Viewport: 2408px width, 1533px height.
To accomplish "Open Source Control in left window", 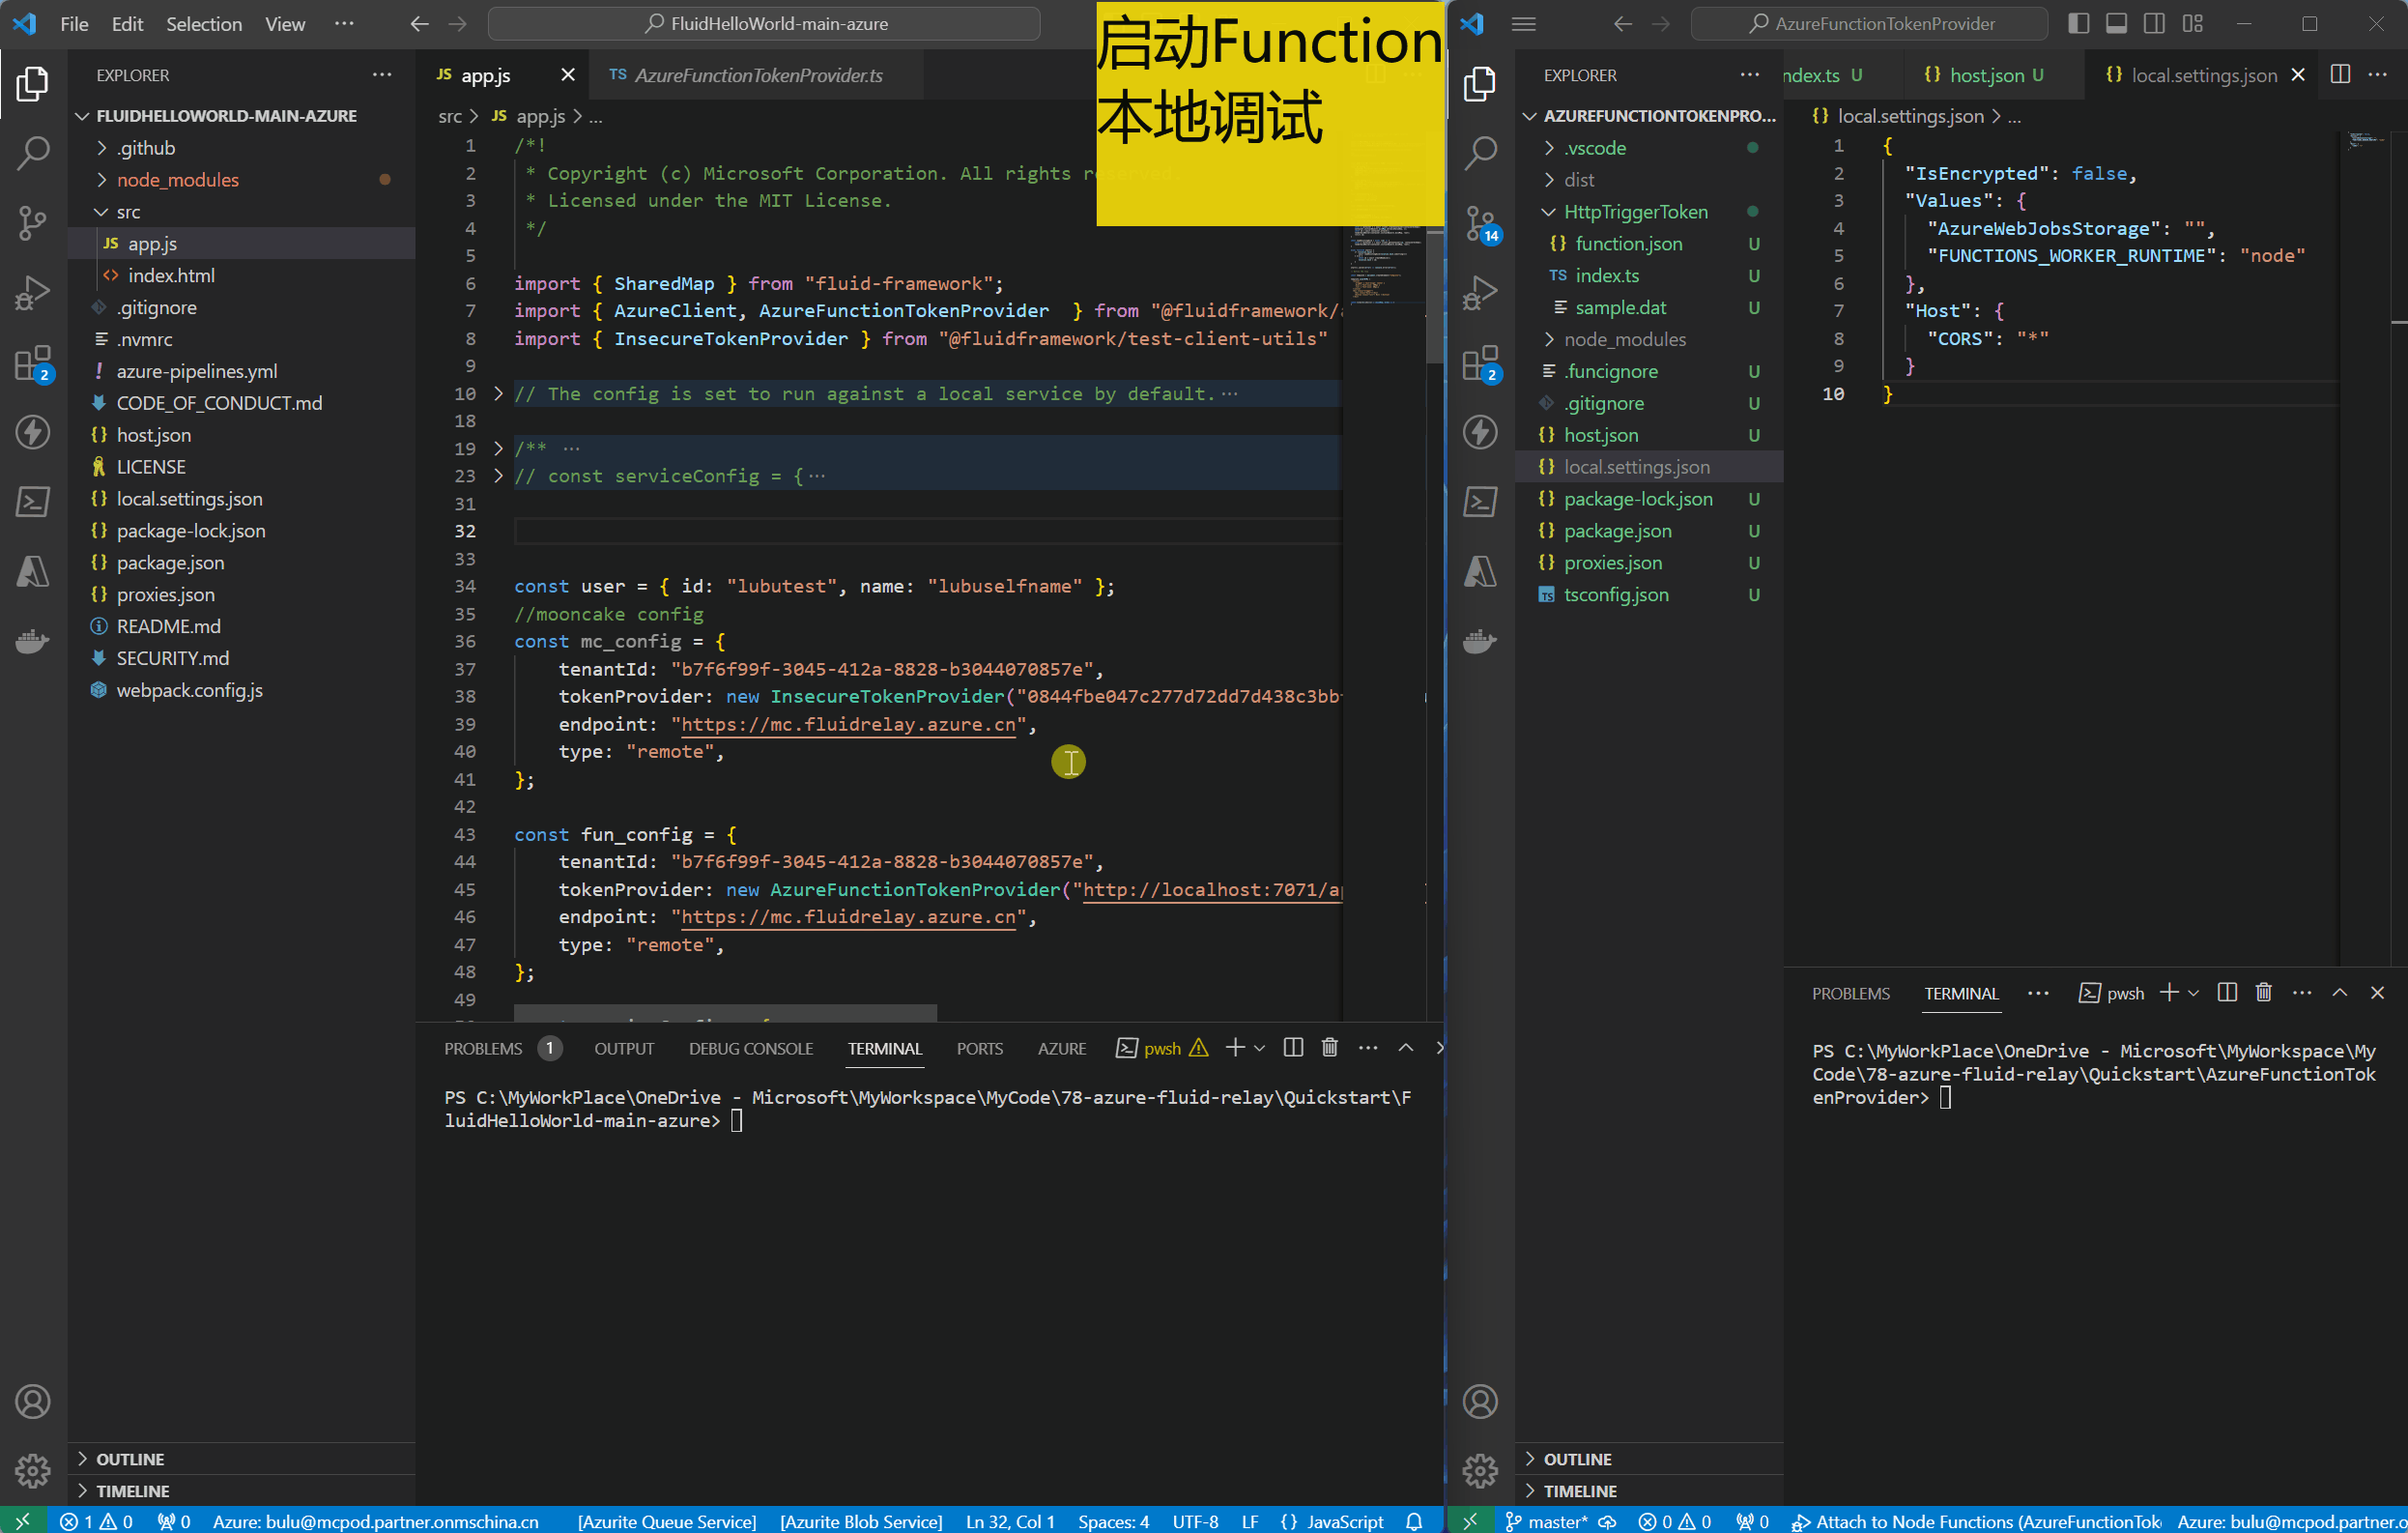I will pyautogui.click(x=32, y=222).
